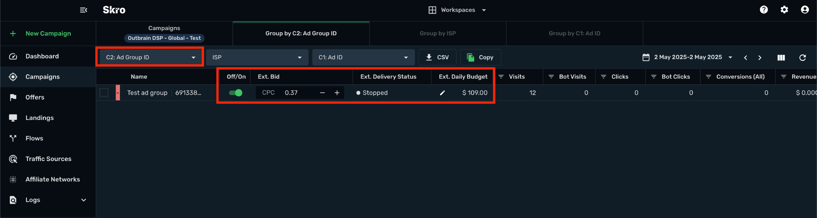The image size is (817, 218).
Task: Switch to Group by C2: Ad Group ID tab
Action: (301, 33)
